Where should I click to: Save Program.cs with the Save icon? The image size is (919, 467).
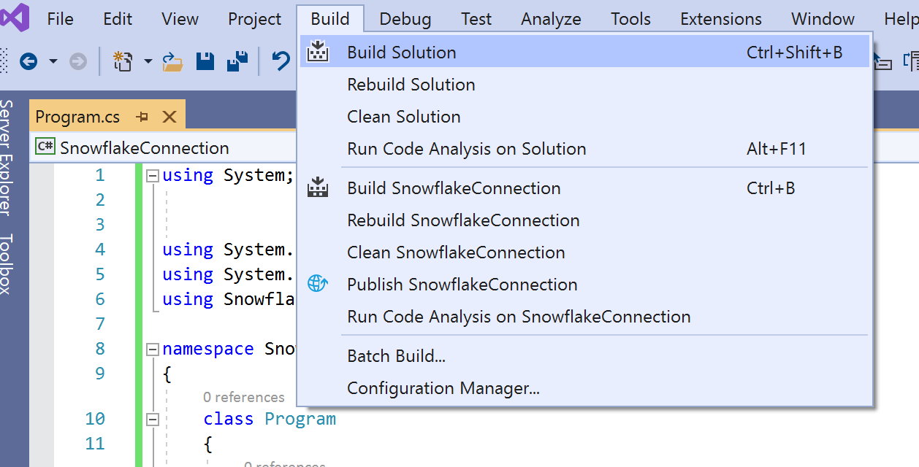[205, 61]
